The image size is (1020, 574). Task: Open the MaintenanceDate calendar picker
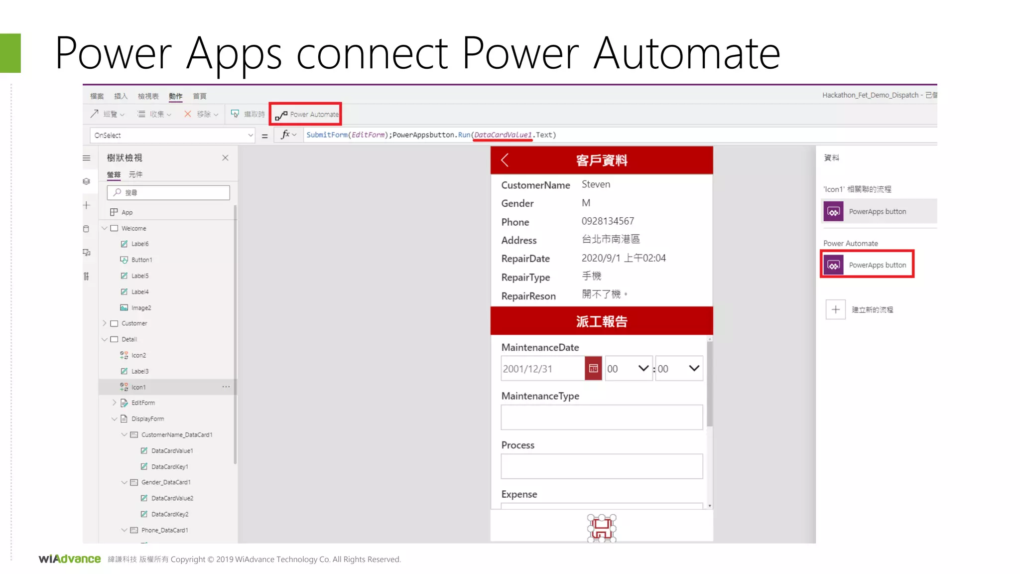[x=593, y=369]
